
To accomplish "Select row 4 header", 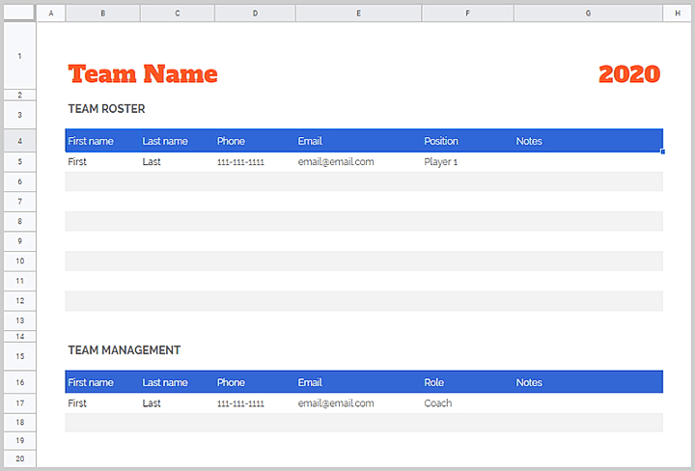I will (x=19, y=141).
